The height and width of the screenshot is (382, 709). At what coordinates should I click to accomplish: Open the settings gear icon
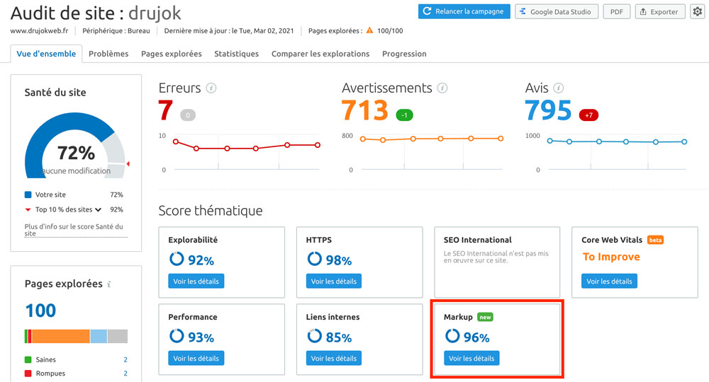point(697,12)
